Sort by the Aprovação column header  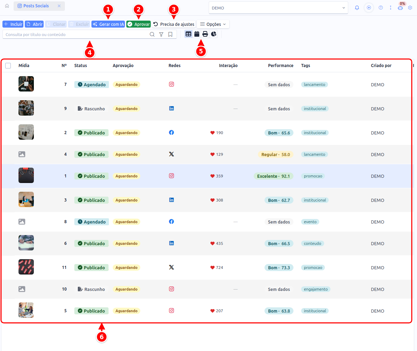tap(123, 65)
